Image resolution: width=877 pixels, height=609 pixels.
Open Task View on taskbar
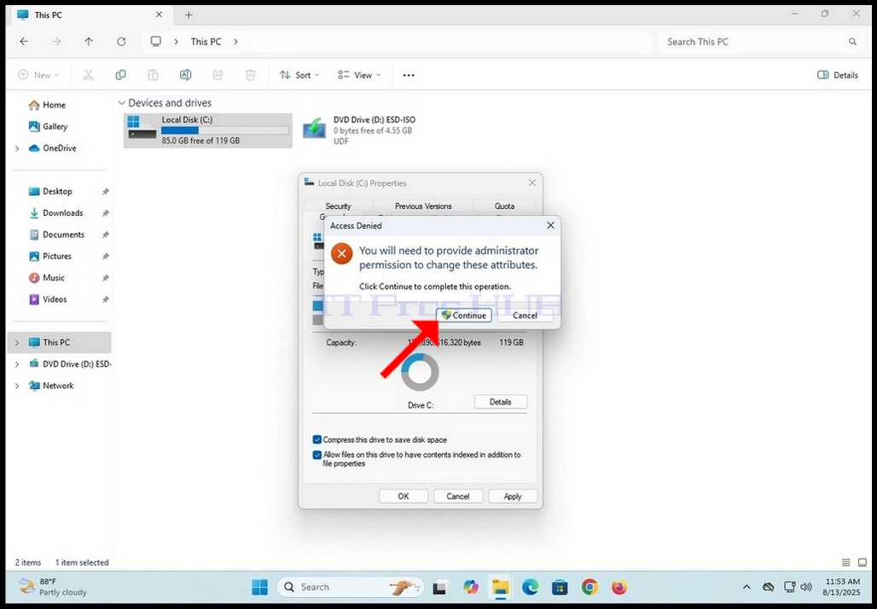[x=440, y=587]
